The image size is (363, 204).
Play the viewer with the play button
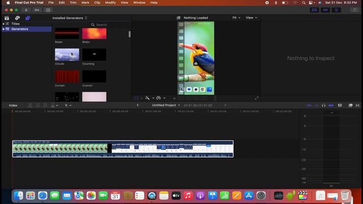click(x=174, y=98)
